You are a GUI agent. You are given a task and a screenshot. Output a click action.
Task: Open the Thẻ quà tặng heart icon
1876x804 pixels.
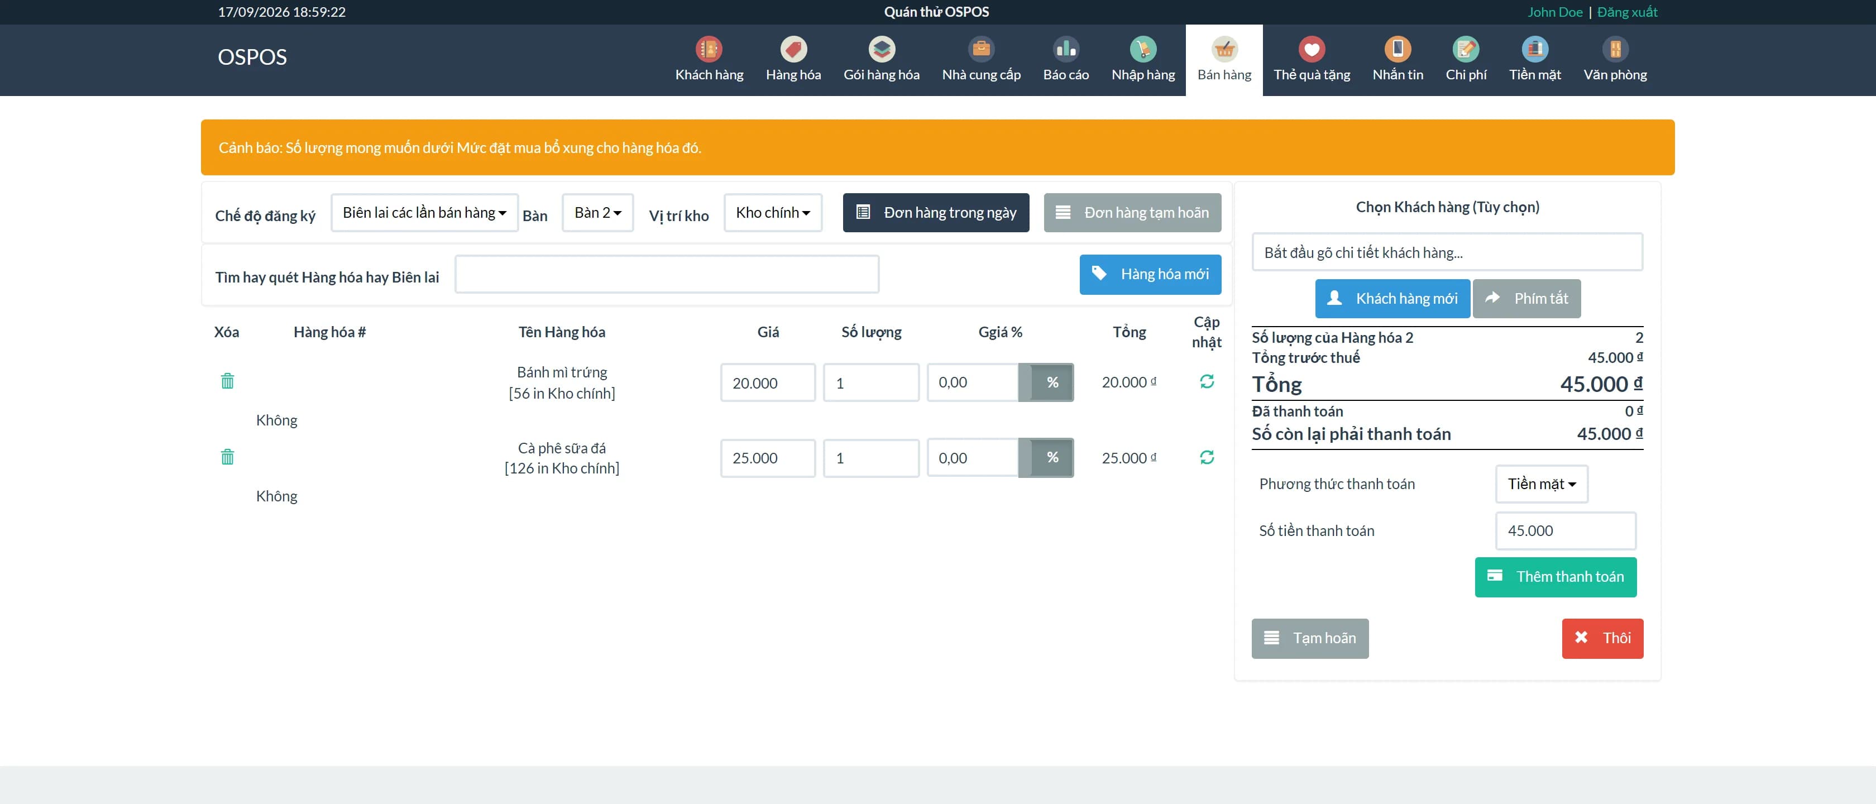tap(1311, 49)
